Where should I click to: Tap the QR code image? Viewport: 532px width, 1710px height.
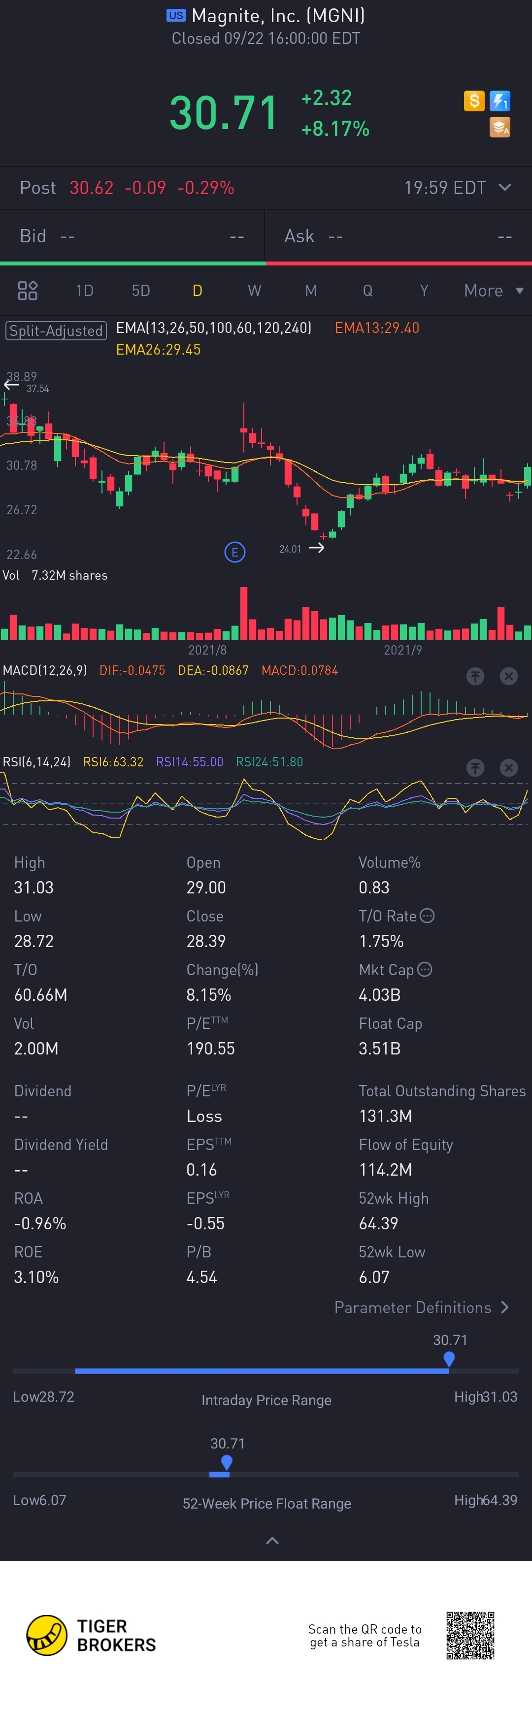point(470,1635)
